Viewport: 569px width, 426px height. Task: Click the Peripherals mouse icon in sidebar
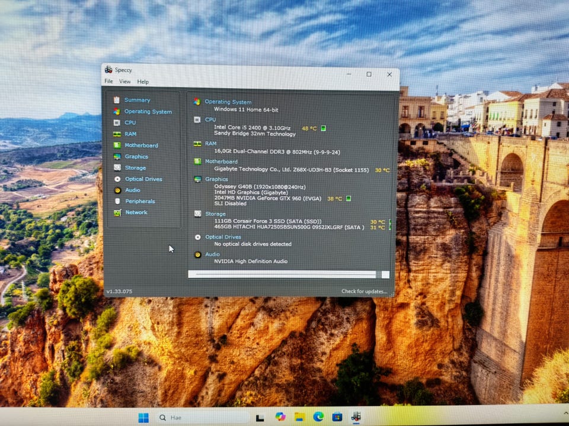117,201
